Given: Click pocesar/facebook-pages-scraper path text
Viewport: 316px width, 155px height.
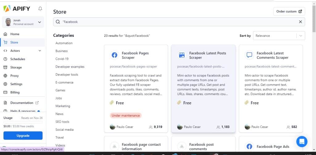Looking at the screenshot, I should point(133,66).
